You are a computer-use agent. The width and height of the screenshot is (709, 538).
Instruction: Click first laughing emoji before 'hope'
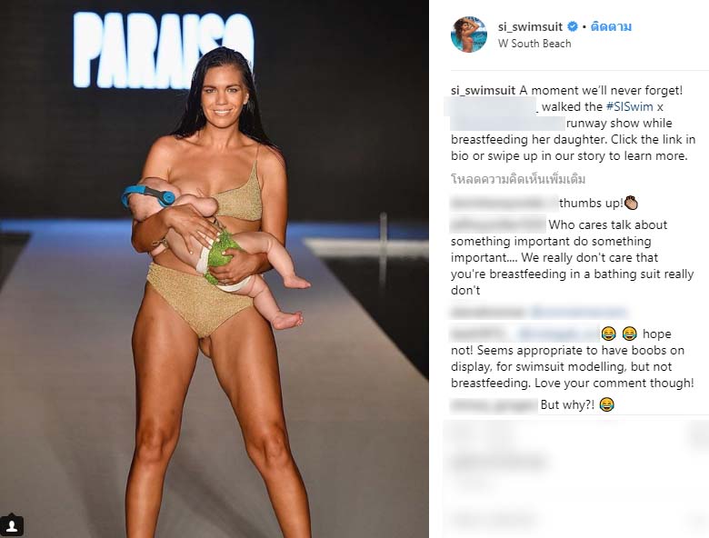tap(609, 334)
